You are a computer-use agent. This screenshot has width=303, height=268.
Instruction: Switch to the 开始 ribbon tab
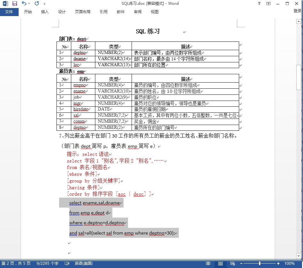point(28,12)
